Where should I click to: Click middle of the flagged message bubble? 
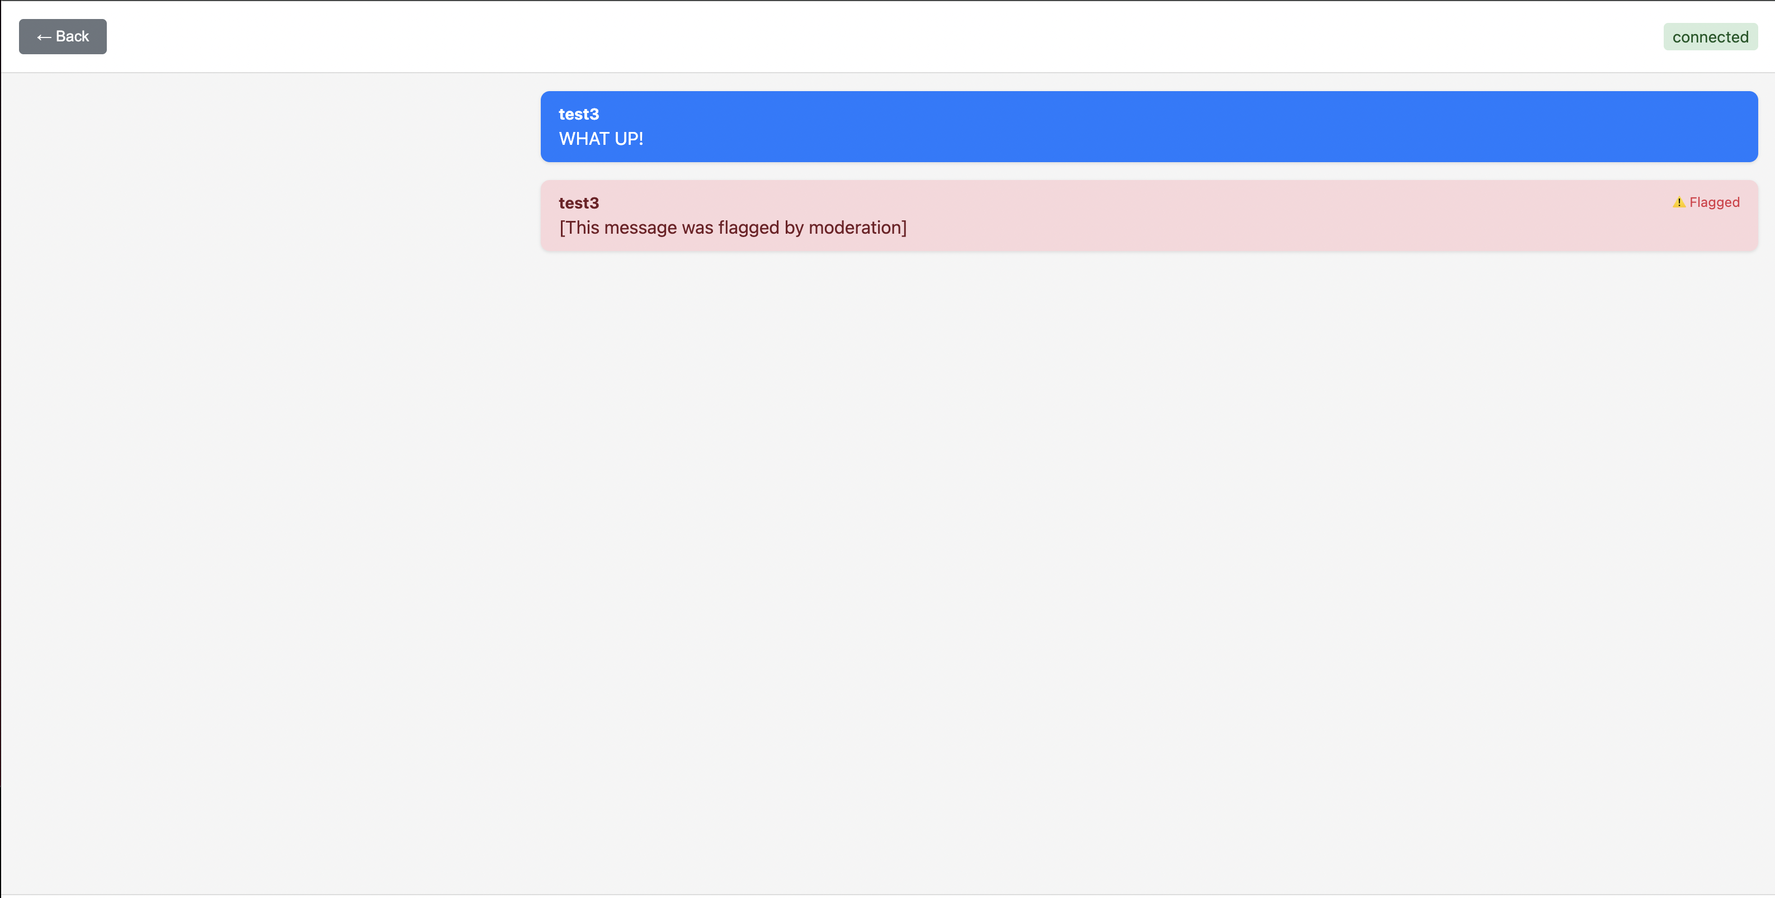point(1149,216)
